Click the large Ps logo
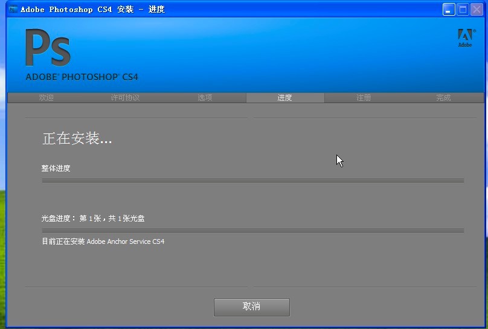Screen dimensions: 488x329 click(x=48, y=47)
